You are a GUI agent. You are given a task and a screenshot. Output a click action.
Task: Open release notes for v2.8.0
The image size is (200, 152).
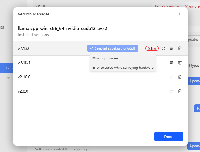172,91
